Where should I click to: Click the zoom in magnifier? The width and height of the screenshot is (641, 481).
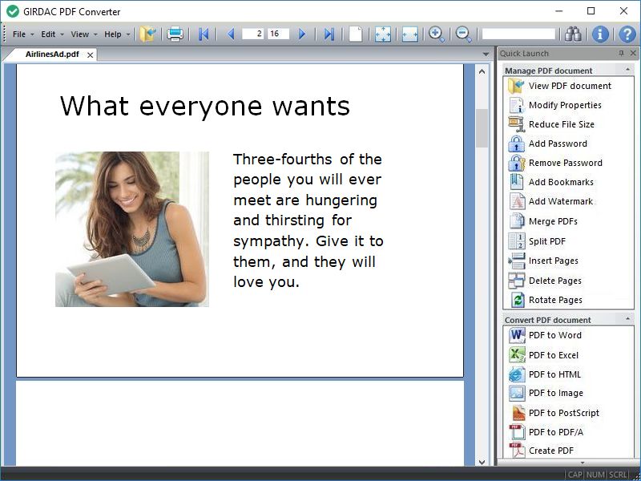coord(437,34)
